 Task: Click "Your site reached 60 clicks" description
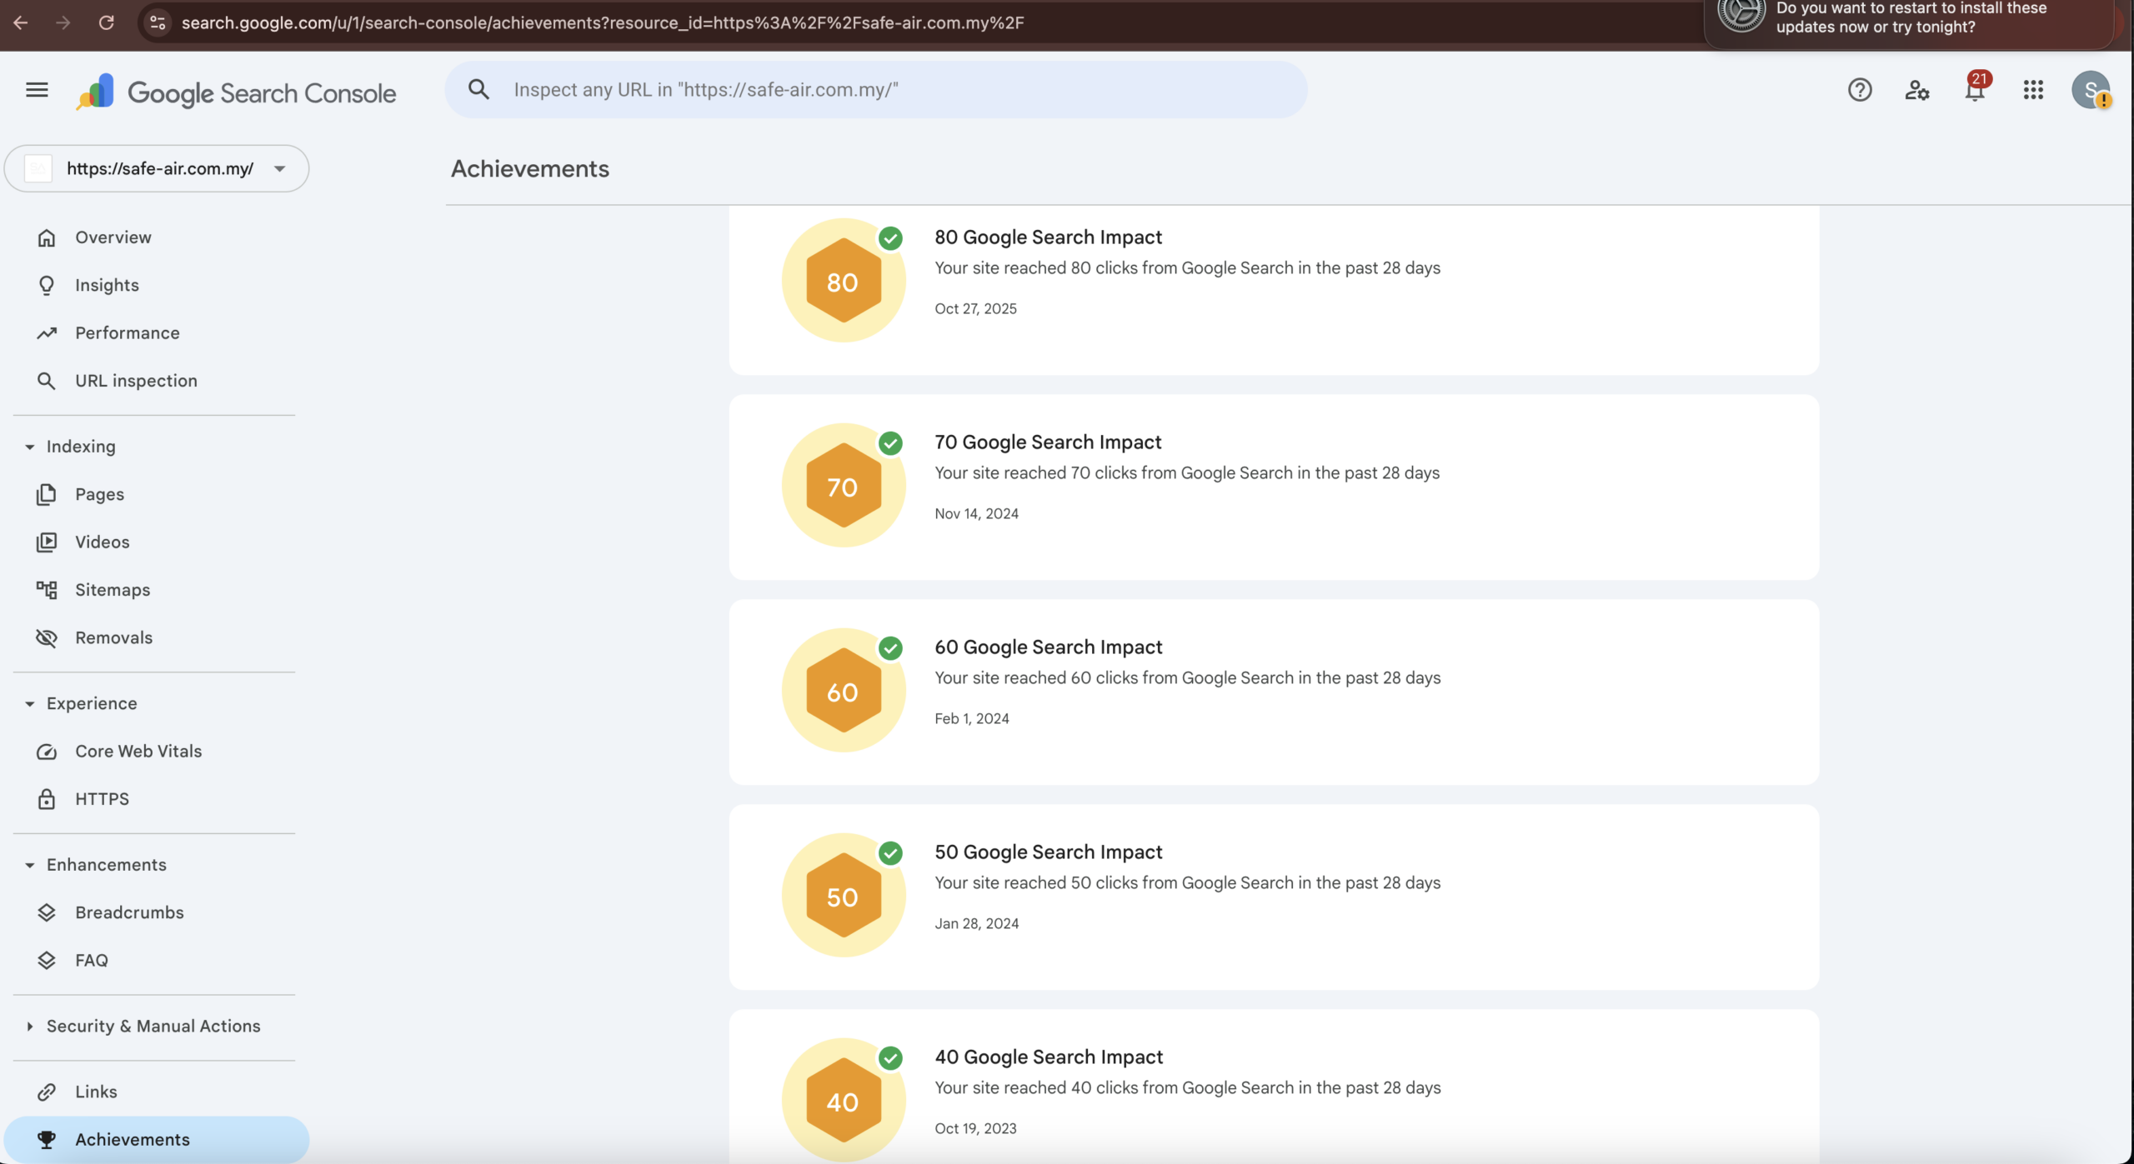(1187, 677)
